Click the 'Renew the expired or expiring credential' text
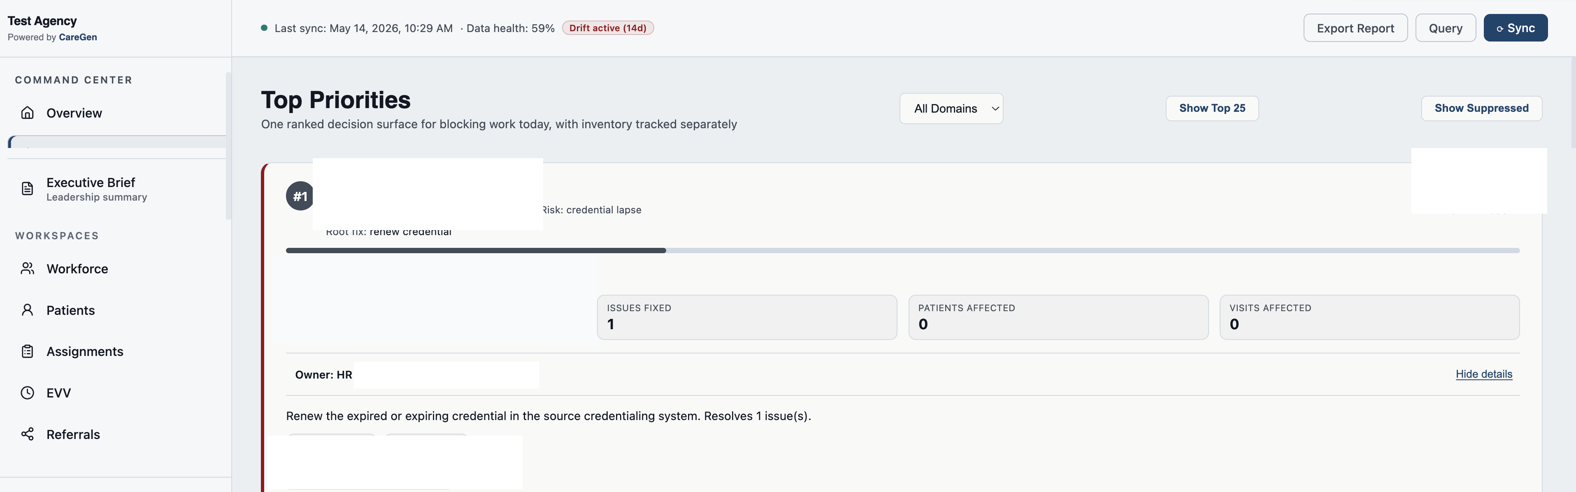The image size is (1576, 492). (548, 416)
